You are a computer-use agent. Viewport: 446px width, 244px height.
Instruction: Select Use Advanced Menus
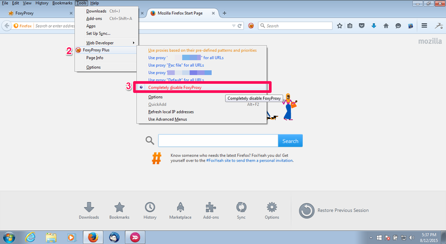click(202, 119)
